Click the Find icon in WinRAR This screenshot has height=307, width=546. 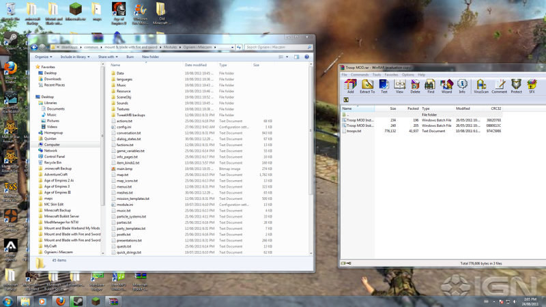430,86
